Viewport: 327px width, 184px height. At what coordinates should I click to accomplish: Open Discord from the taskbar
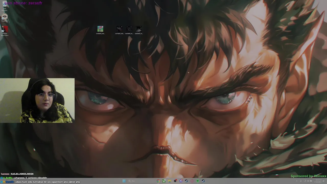(181, 181)
